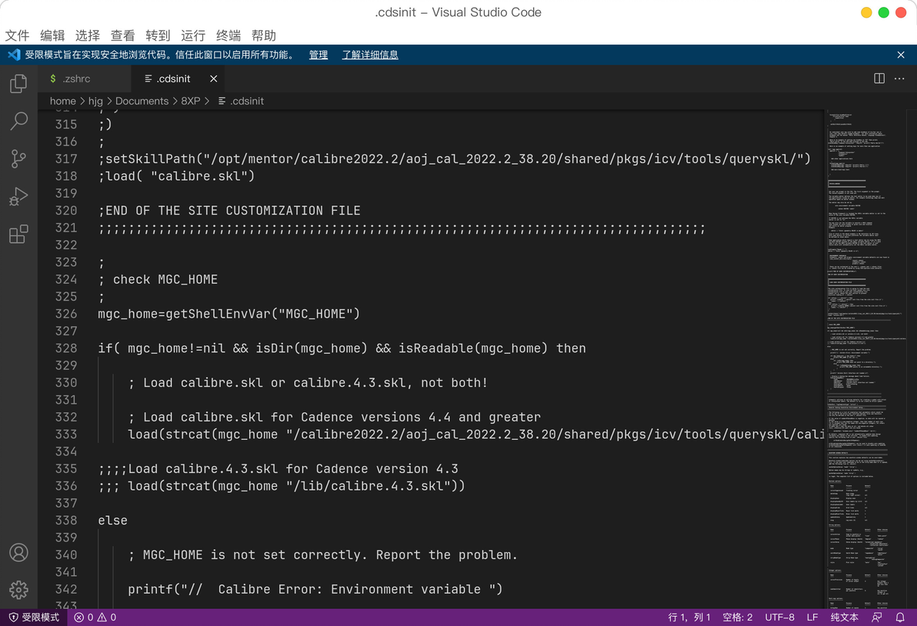Image resolution: width=917 pixels, height=626 pixels.
Task: Open the 文件 menu
Action: (x=17, y=35)
